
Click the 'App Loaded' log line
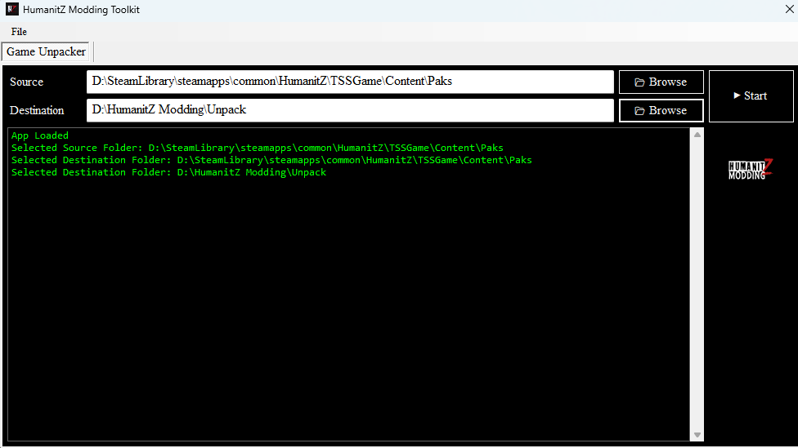(40, 135)
